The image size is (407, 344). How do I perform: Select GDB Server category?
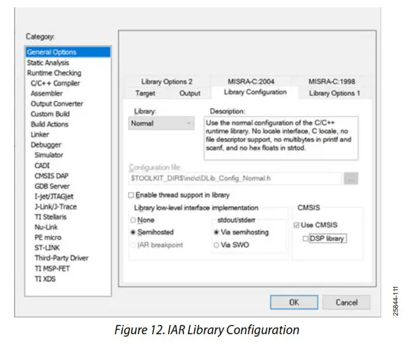[52, 186]
